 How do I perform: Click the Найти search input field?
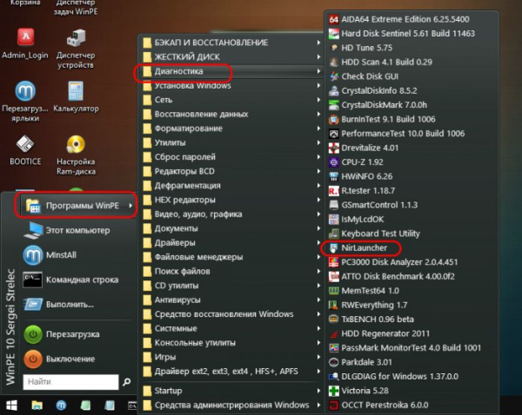tap(70, 381)
